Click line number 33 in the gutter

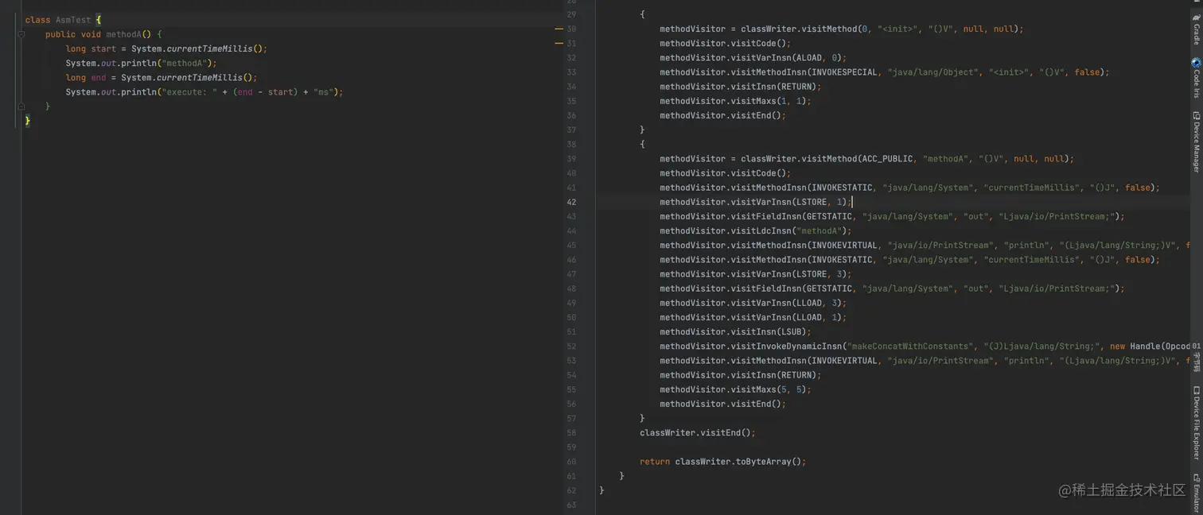coord(570,72)
